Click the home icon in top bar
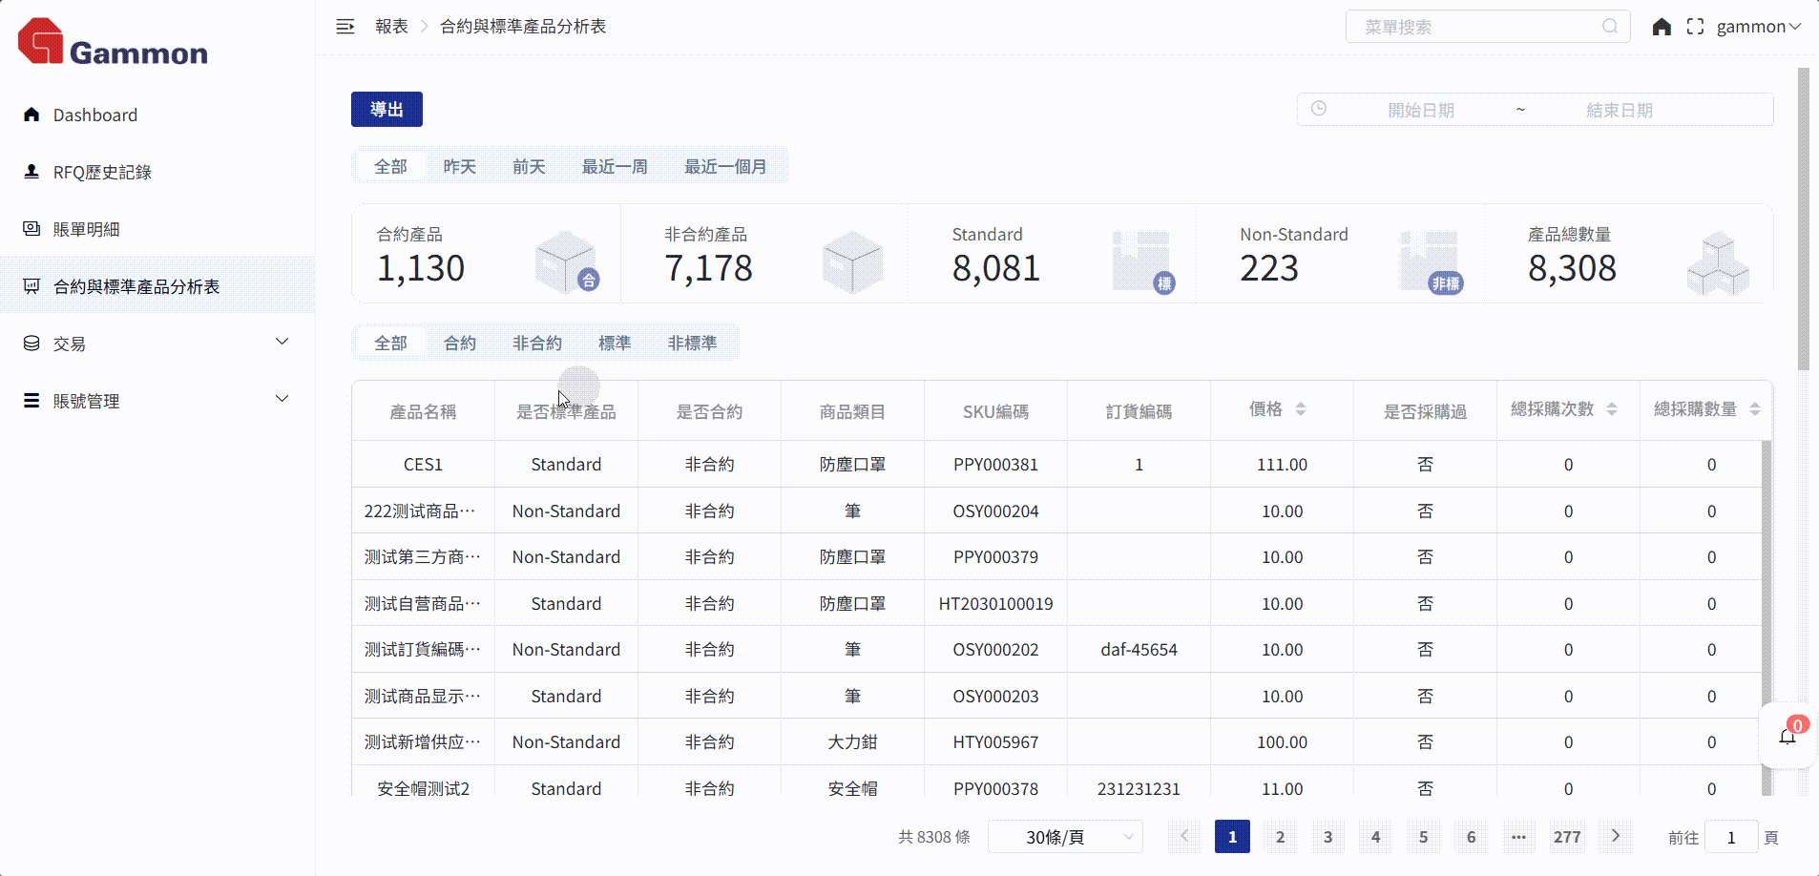The image size is (1819, 876). click(1662, 27)
